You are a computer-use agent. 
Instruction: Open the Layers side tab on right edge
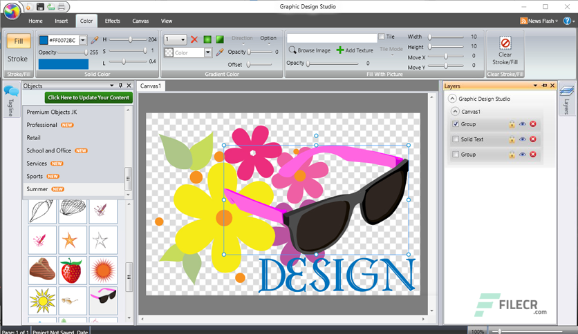pyautogui.click(x=566, y=99)
